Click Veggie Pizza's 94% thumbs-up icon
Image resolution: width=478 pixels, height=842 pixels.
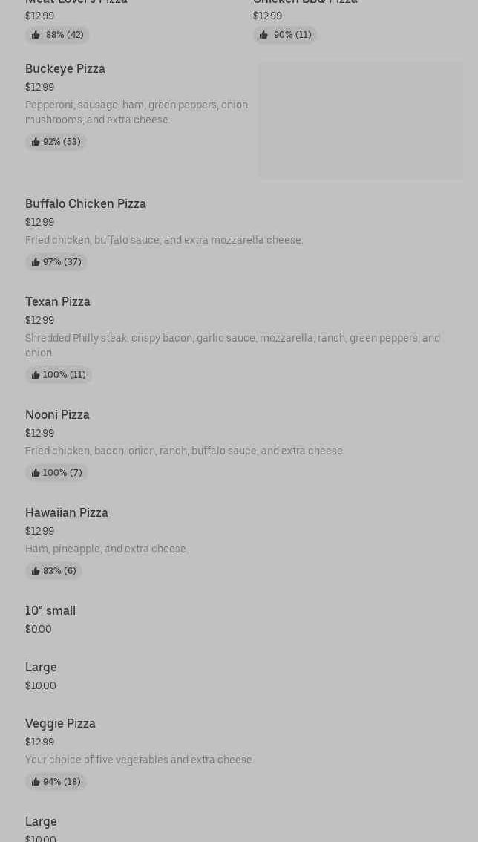click(x=36, y=782)
